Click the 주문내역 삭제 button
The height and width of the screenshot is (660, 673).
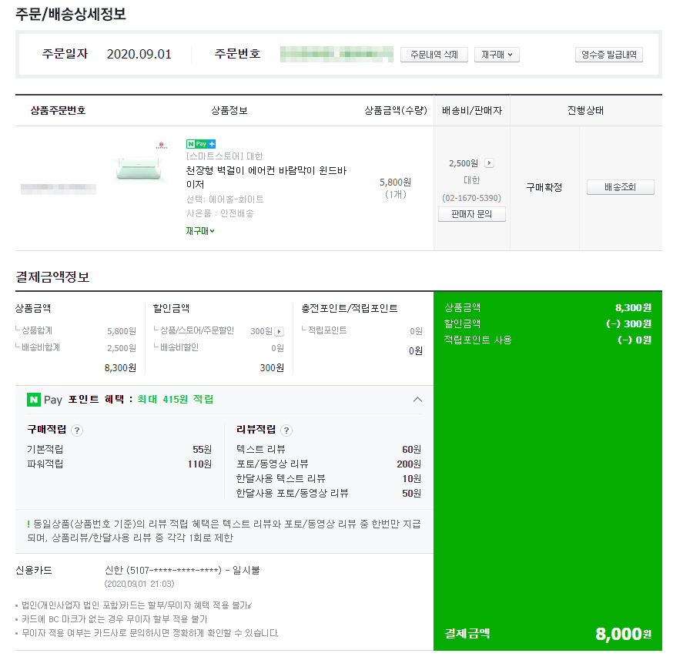434,55
